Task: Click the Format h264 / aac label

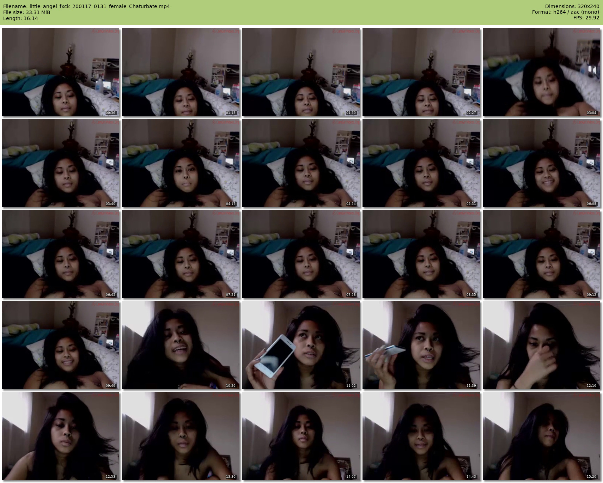Action: click(x=566, y=12)
